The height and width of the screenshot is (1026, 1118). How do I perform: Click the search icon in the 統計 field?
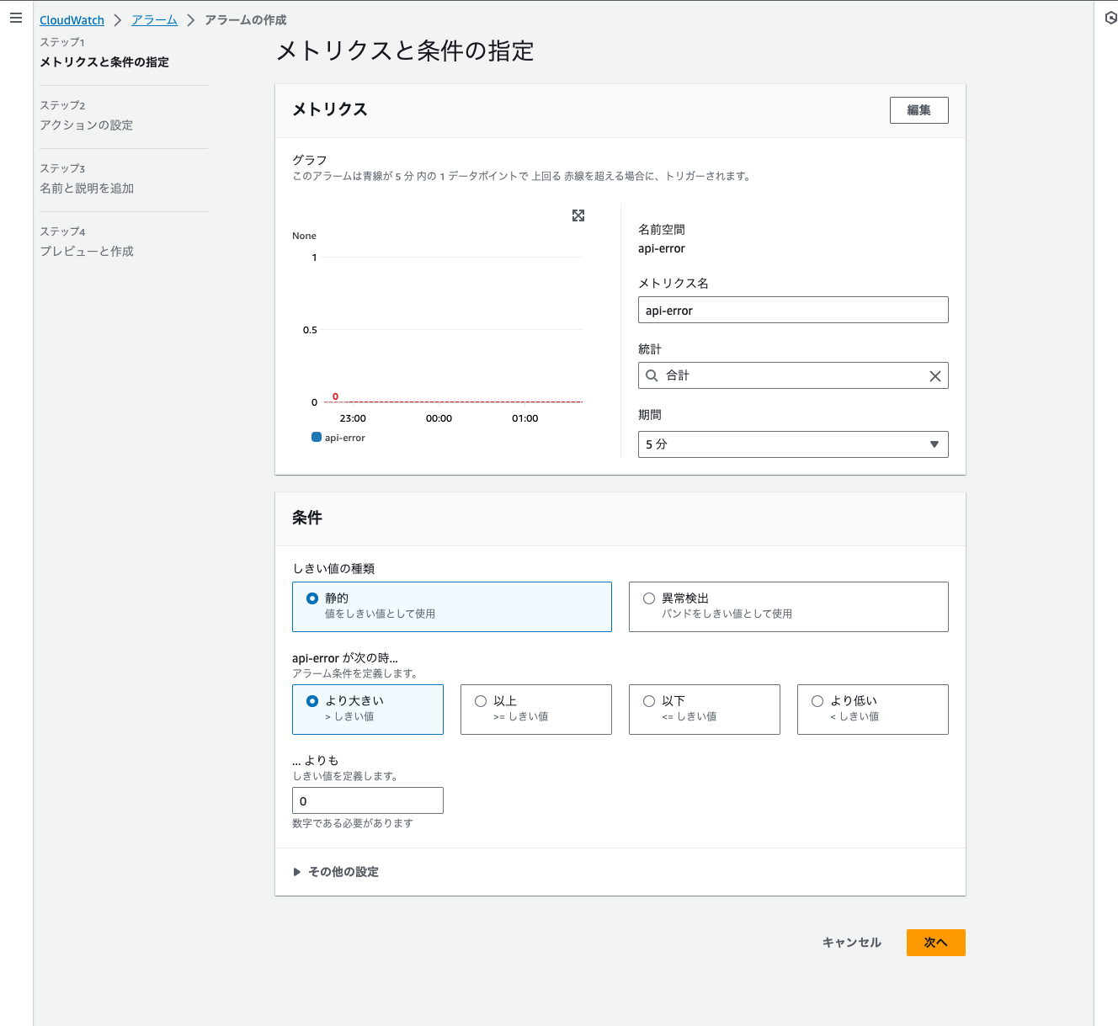652,375
